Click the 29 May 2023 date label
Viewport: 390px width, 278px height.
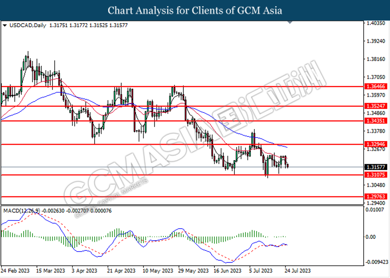coord(193,271)
